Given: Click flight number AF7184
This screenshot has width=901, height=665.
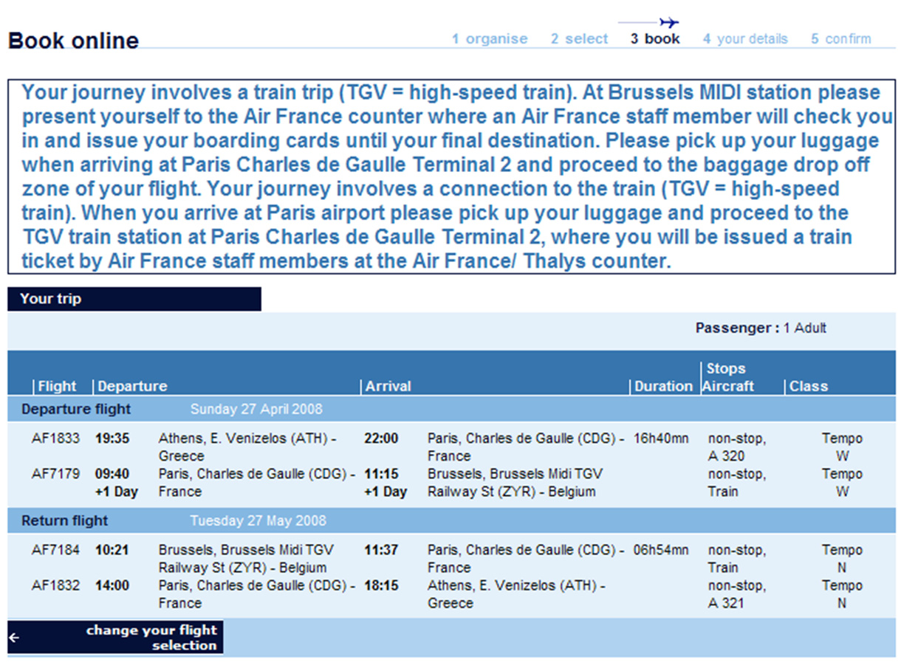Looking at the screenshot, I should pyautogui.click(x=55, y=550).
